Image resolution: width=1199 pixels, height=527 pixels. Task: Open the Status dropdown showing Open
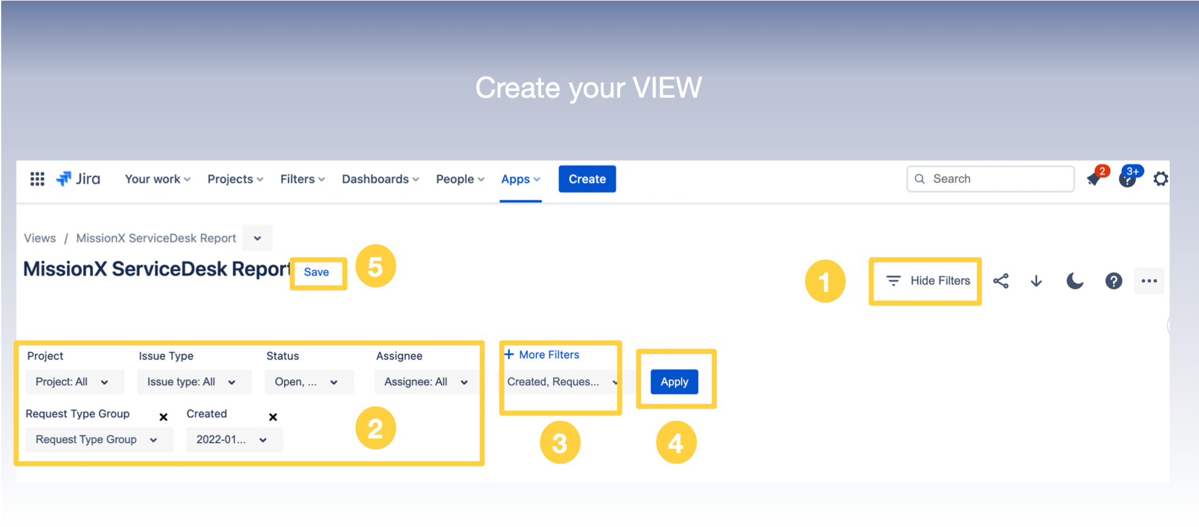point(307,382)
